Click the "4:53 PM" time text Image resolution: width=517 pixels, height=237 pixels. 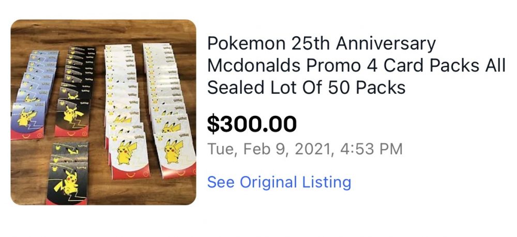click(x=370, y=150)
